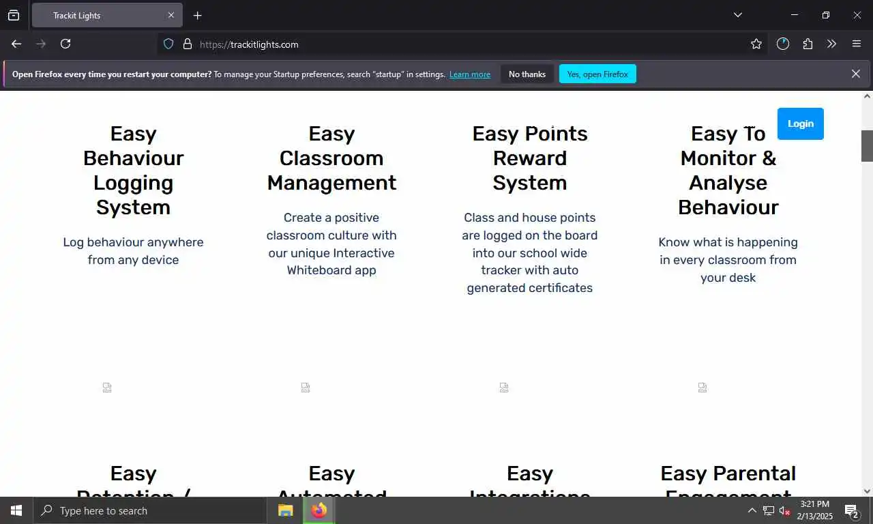Bookmark this page with star icon
Viewport: 873px width, 524px height.
point(756,44)
